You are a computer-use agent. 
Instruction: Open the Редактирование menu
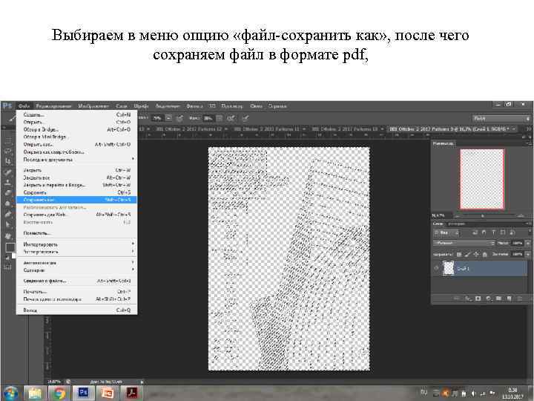[x=53, y=106]
